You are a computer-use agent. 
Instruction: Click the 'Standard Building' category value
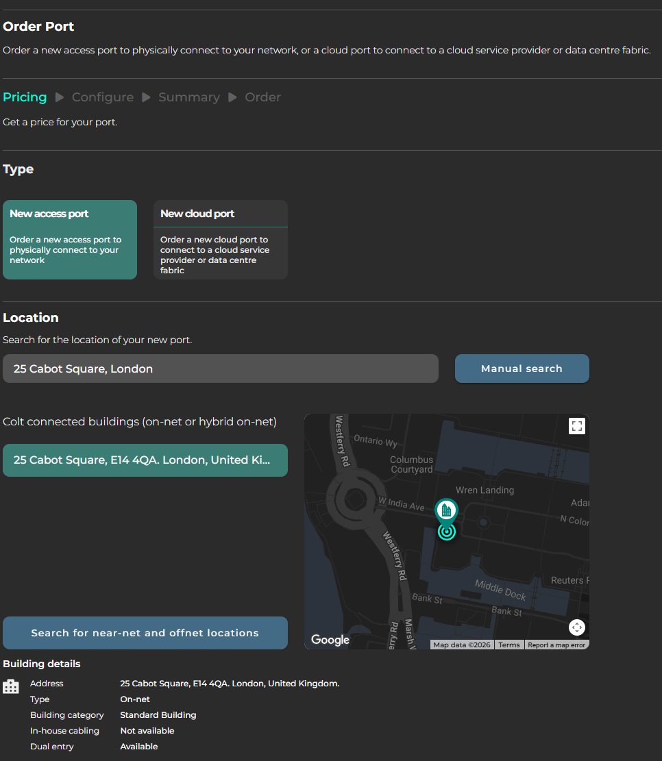[158, 715]
